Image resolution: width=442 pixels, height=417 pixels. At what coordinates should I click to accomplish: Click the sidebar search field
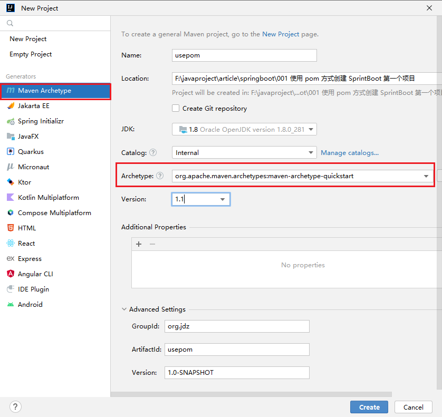(55, 23)
